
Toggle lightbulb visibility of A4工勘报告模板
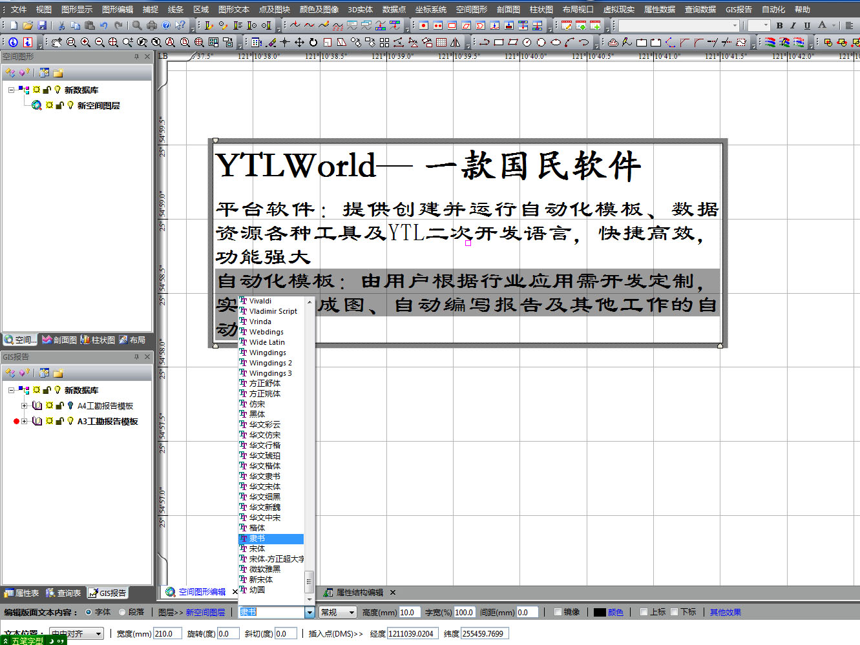click(70, 405)
